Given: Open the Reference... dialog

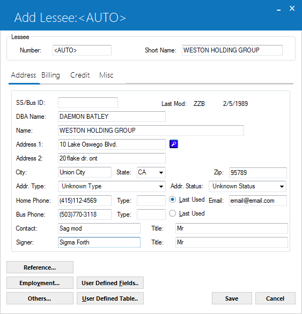Looking at the screenshot, I should (x=40, y=267).
